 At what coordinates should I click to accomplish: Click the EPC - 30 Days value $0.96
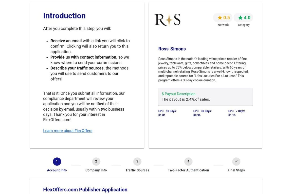click(197, 115)
